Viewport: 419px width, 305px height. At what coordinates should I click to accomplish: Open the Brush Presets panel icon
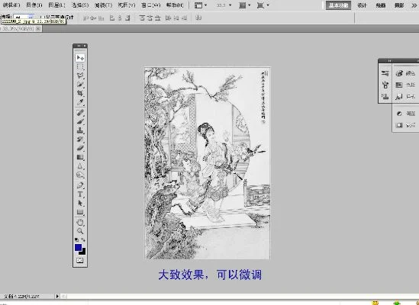click(385, 73)
